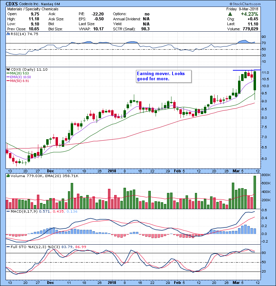
Task: Click the MACD histogram value 0.136
Action: 72,212
